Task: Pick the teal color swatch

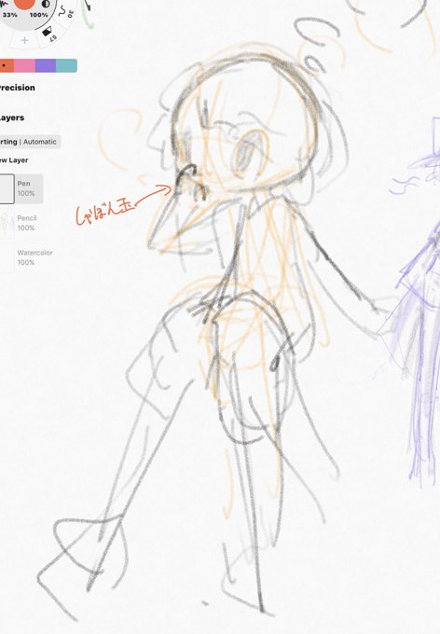Action: [x=67, y=65]
